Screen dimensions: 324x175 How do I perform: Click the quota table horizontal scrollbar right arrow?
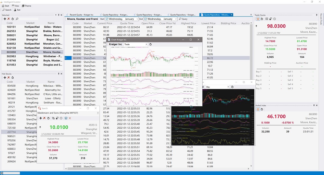(x=249, y=169)
